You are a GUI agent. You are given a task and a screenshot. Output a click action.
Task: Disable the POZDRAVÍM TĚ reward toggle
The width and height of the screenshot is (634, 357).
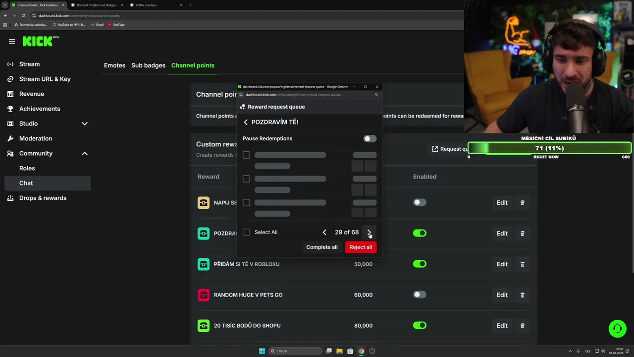pos(420,233)
